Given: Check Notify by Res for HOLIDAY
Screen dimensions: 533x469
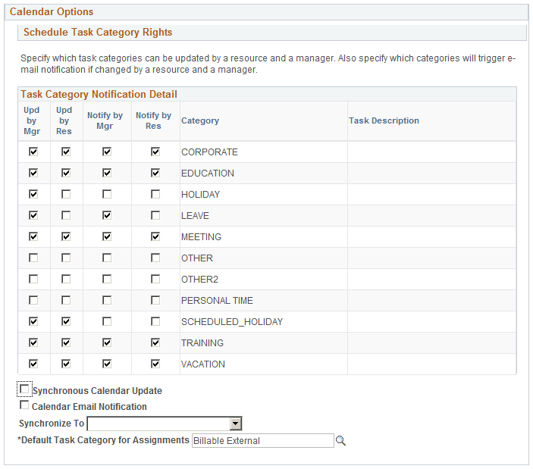Looking at the screenshot, I should (155, 194).
